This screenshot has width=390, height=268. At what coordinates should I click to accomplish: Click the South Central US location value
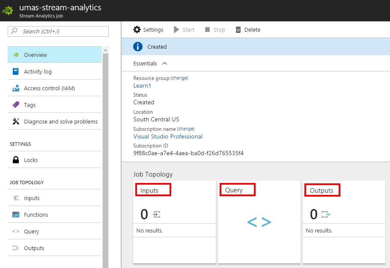coord(156,120)
